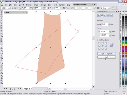Click the Apply To Duplicate button

click(106, 54)
